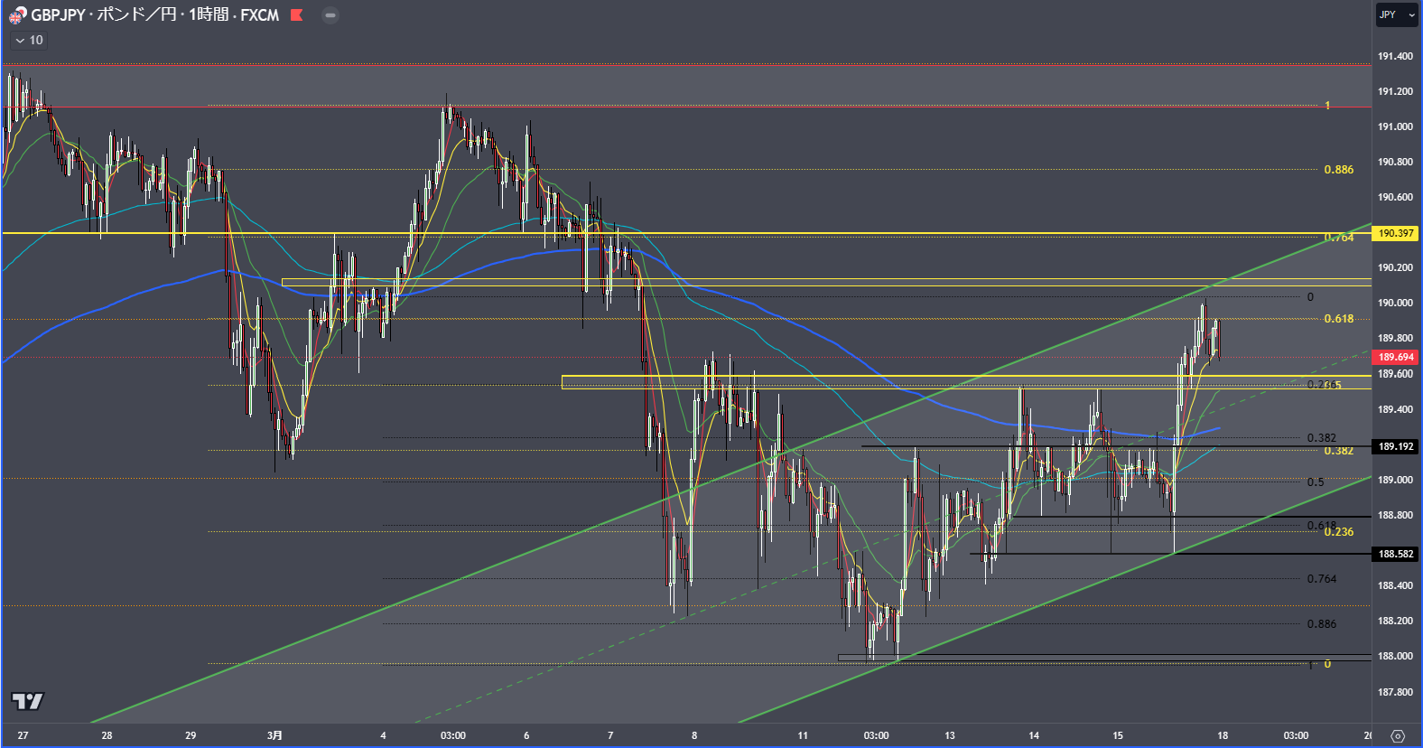Viewport: 1423px width, 748px height.
Task: Click the date 15 on the time axis
Action: [x=1118, y=735]
